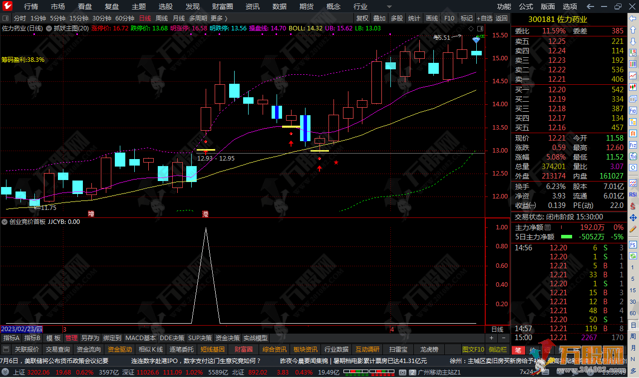This screenshot has height=378, width=639.
Task: Click the 复权 button
Action: [362, 18]
